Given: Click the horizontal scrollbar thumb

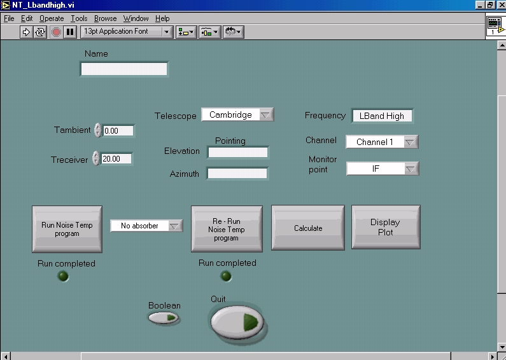Looking at the screenshot, I should pyautogui.click(x=265, y=356).
